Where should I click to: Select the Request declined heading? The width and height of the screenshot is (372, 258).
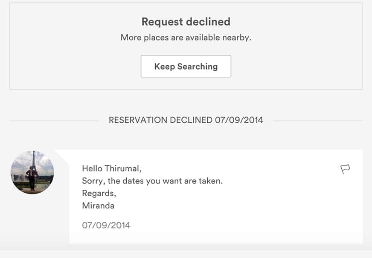(186, 22)
